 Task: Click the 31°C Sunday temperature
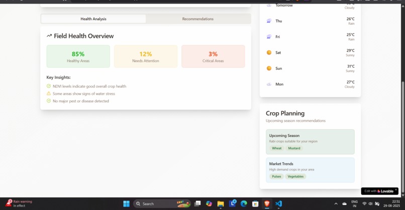pyautogui.click(x=351, y=66)
